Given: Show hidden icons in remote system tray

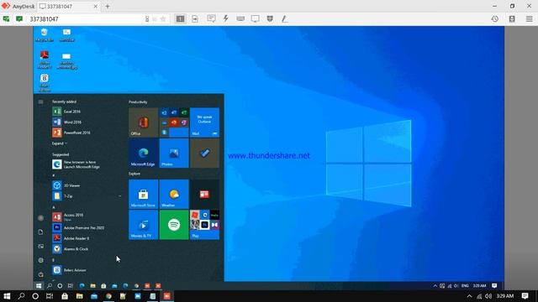Looking at the screenshot, I should 435,285.
